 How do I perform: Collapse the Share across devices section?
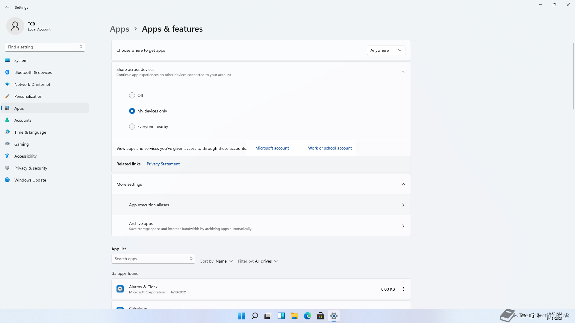pyautogui.click(x=403, y=72)
